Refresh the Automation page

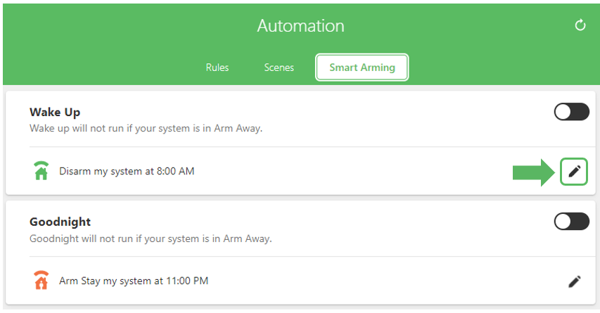click(580, 25)
